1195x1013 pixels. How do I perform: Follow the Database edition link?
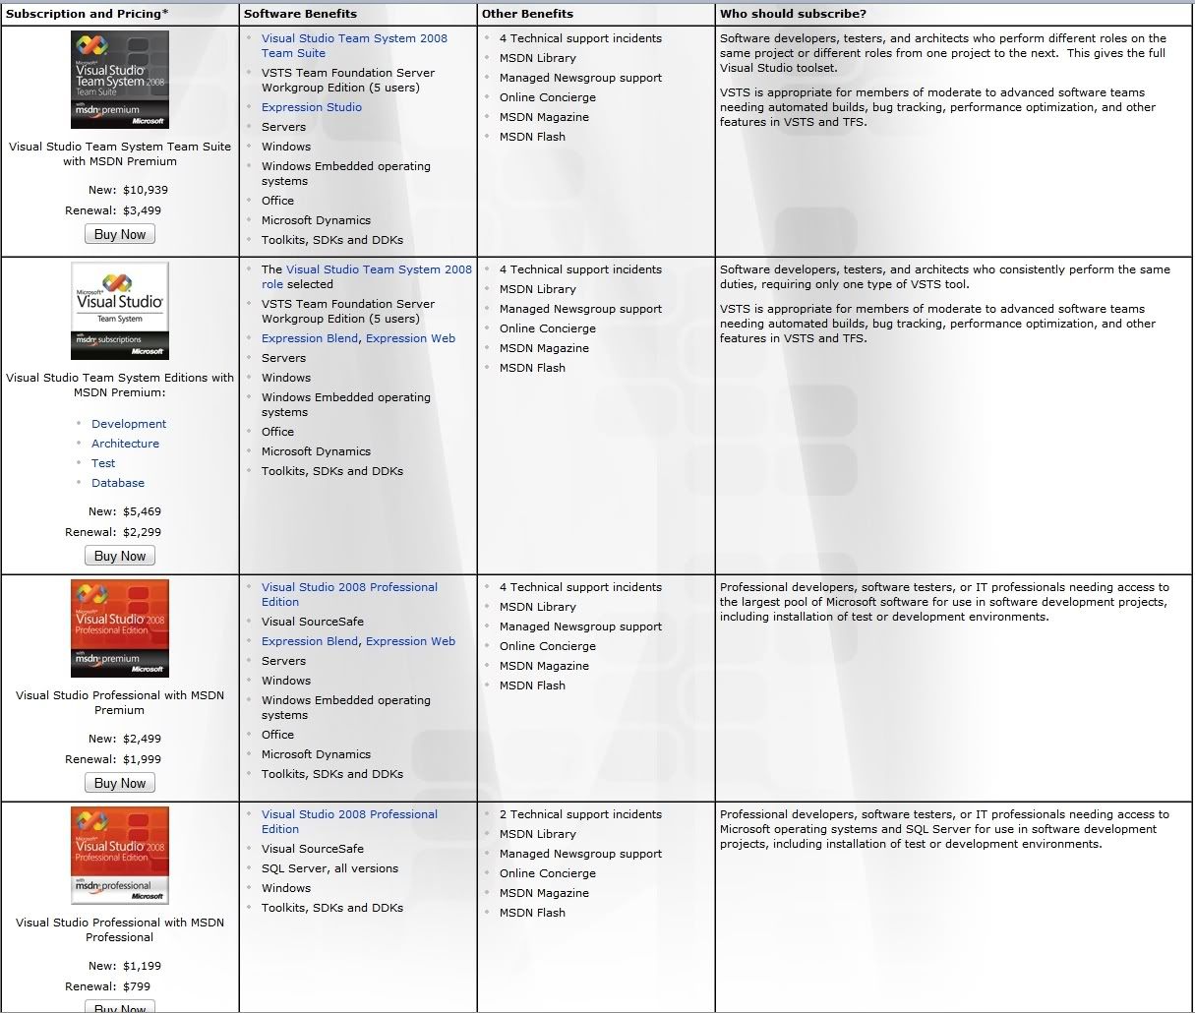coord(118,483)
